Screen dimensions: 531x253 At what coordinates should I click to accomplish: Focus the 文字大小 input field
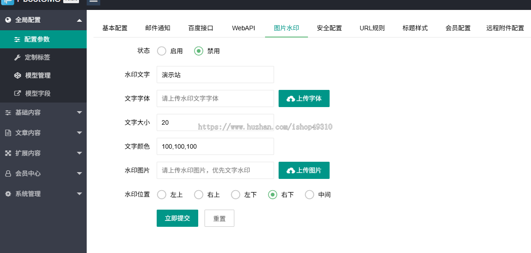pos(215,122)
